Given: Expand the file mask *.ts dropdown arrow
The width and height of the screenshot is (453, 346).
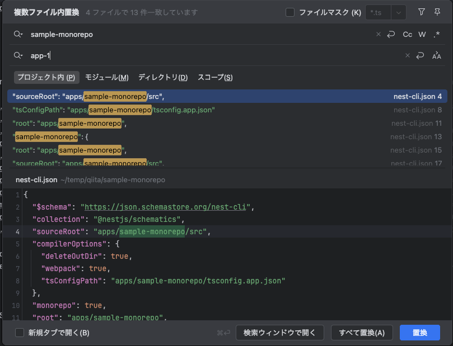Looking at the screenshot, I should pyautogui.click(x=398, y=12).
